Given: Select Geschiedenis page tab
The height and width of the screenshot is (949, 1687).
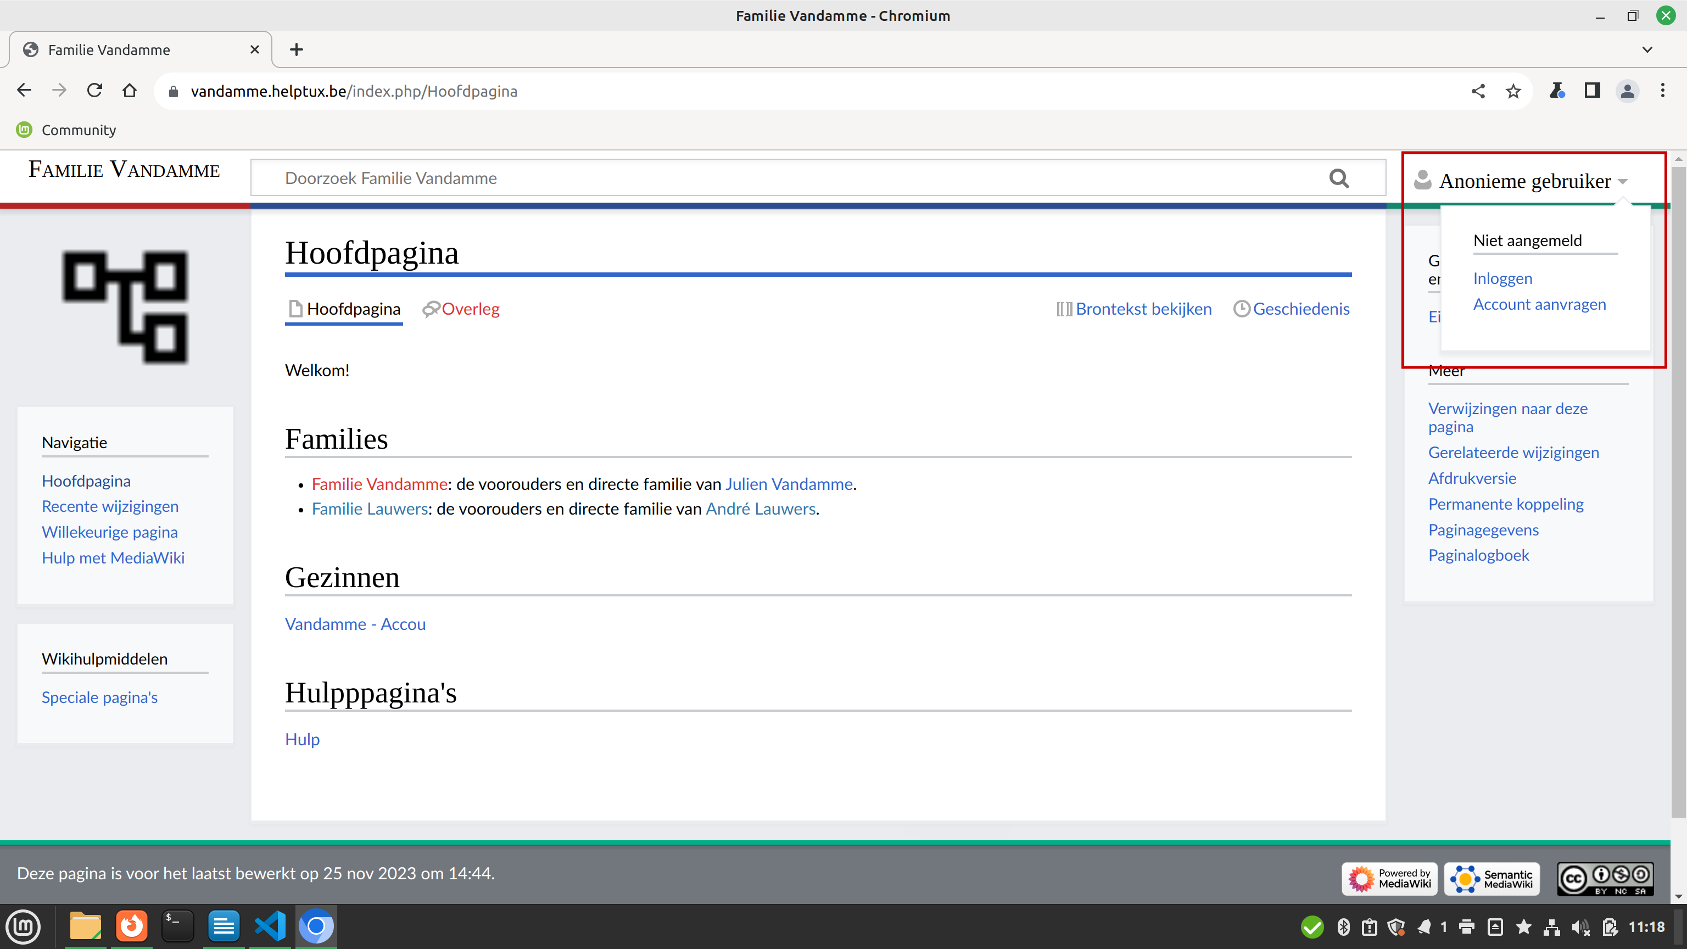Looking at the screenshot, I should coord(1300,309).
